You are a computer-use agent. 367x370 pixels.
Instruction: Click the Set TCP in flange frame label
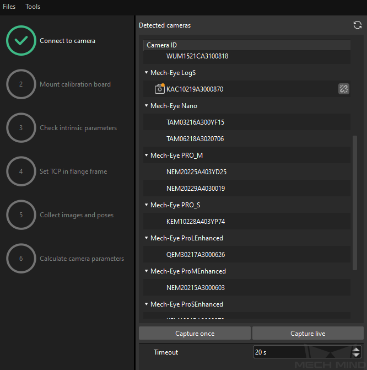coord(73,171)
